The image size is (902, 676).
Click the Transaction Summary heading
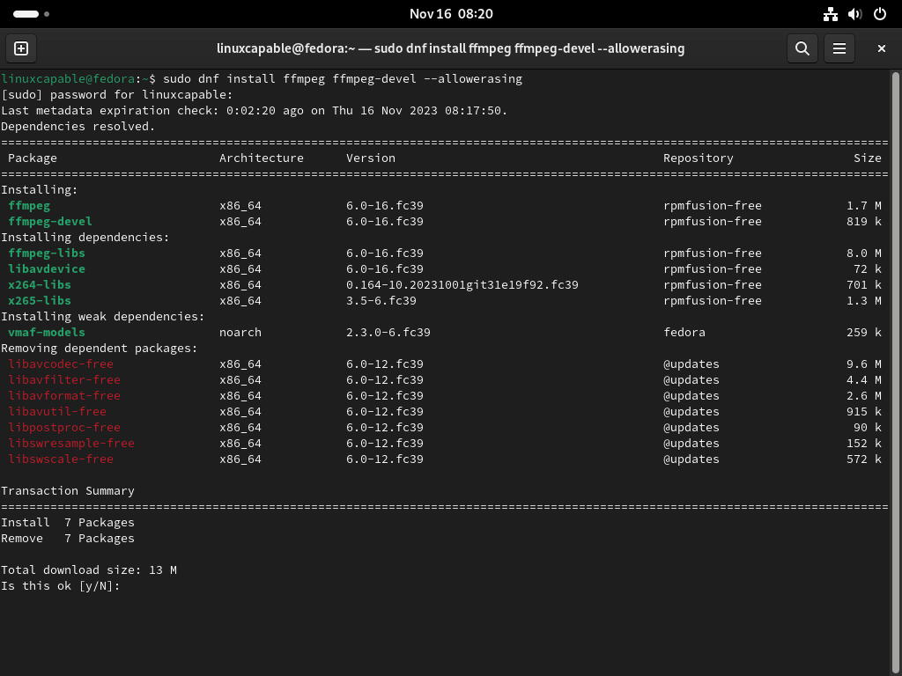pos(67,490)
